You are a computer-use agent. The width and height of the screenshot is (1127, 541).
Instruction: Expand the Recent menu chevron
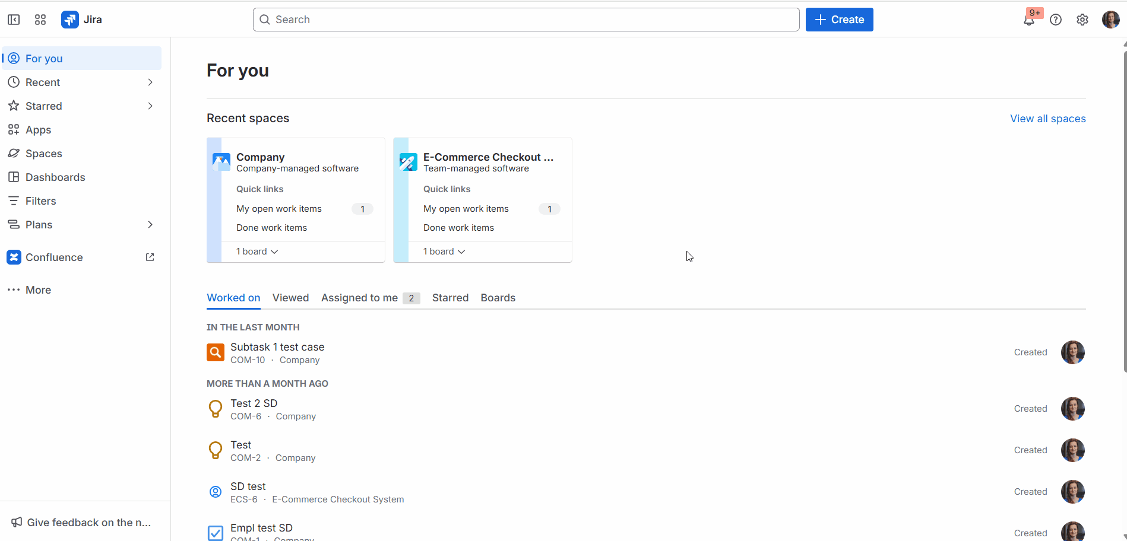pyautogui.click(x=150, y=82)
